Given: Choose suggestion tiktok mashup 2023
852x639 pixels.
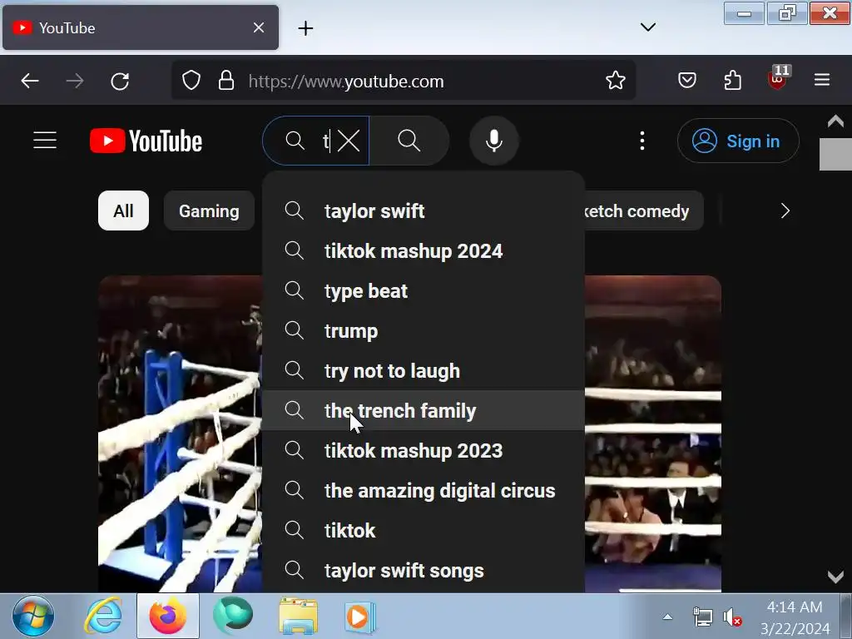Looking at the screenshot, I should (424, 450).
